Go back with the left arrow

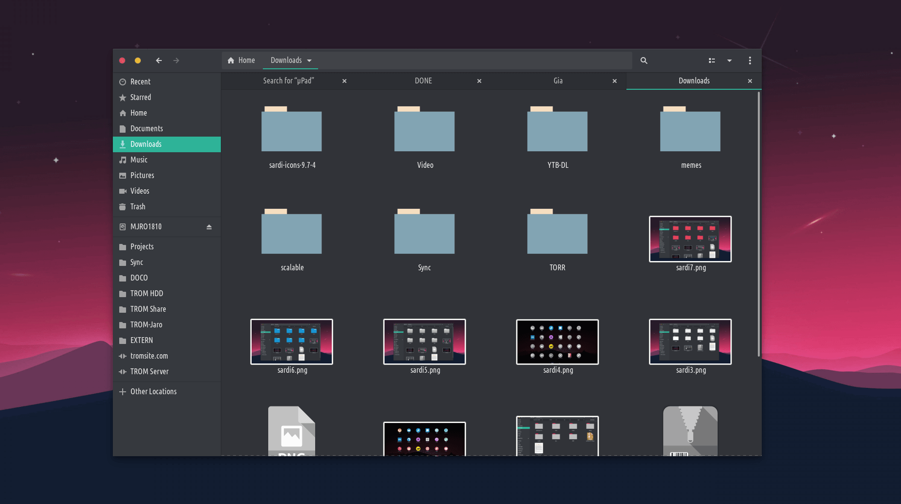(159, 60)
